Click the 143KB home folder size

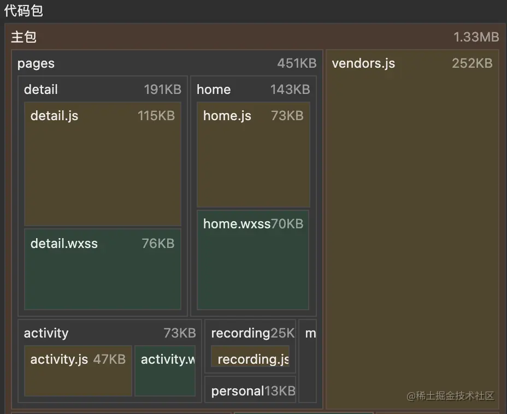tap(290, 90)
